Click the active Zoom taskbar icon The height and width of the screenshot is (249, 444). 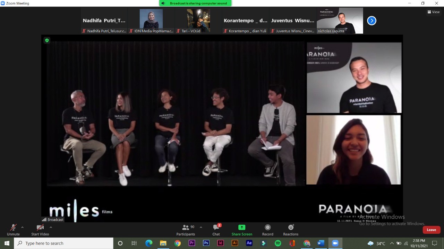pos(335,243)
